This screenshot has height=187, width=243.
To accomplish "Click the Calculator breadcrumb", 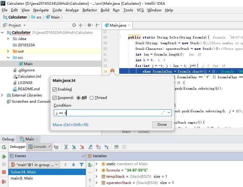I will click(15, 17).
